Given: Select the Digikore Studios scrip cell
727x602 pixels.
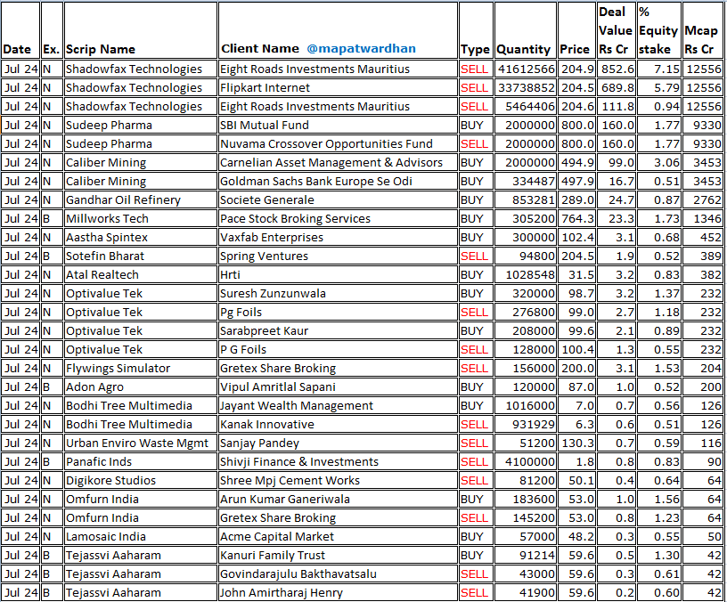Looking at the screenshot, I should (141, 481).
